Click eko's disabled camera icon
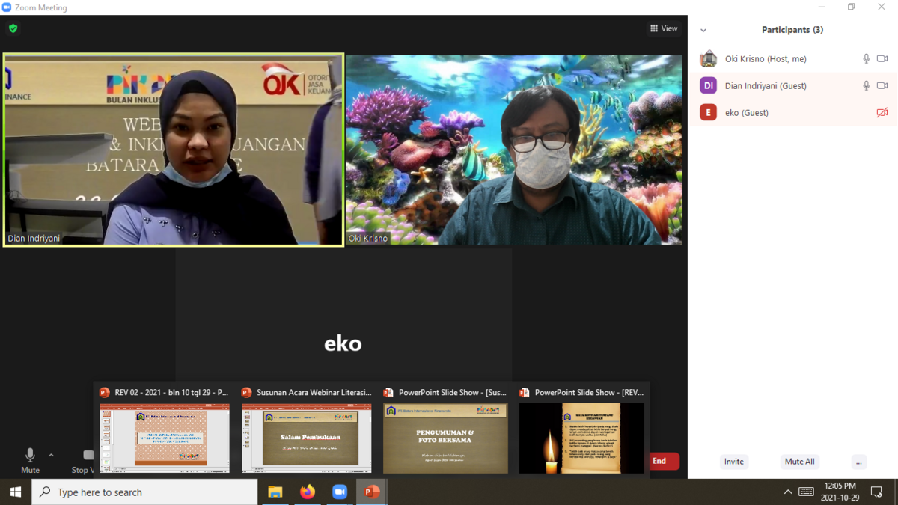 882,113
